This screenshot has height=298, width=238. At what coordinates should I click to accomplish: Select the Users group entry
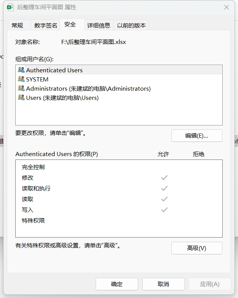click(x=119, y=98)
